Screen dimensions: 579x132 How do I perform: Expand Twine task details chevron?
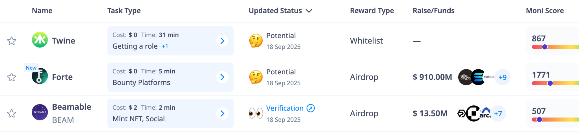coord(222,41)
